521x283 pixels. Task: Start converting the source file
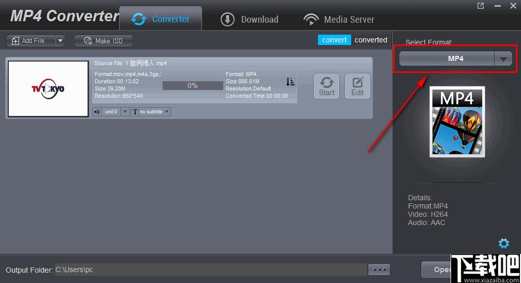[327, 86]
